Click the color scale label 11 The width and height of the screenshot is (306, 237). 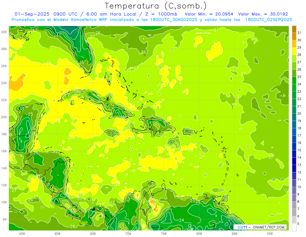click(x=299, y=179)
